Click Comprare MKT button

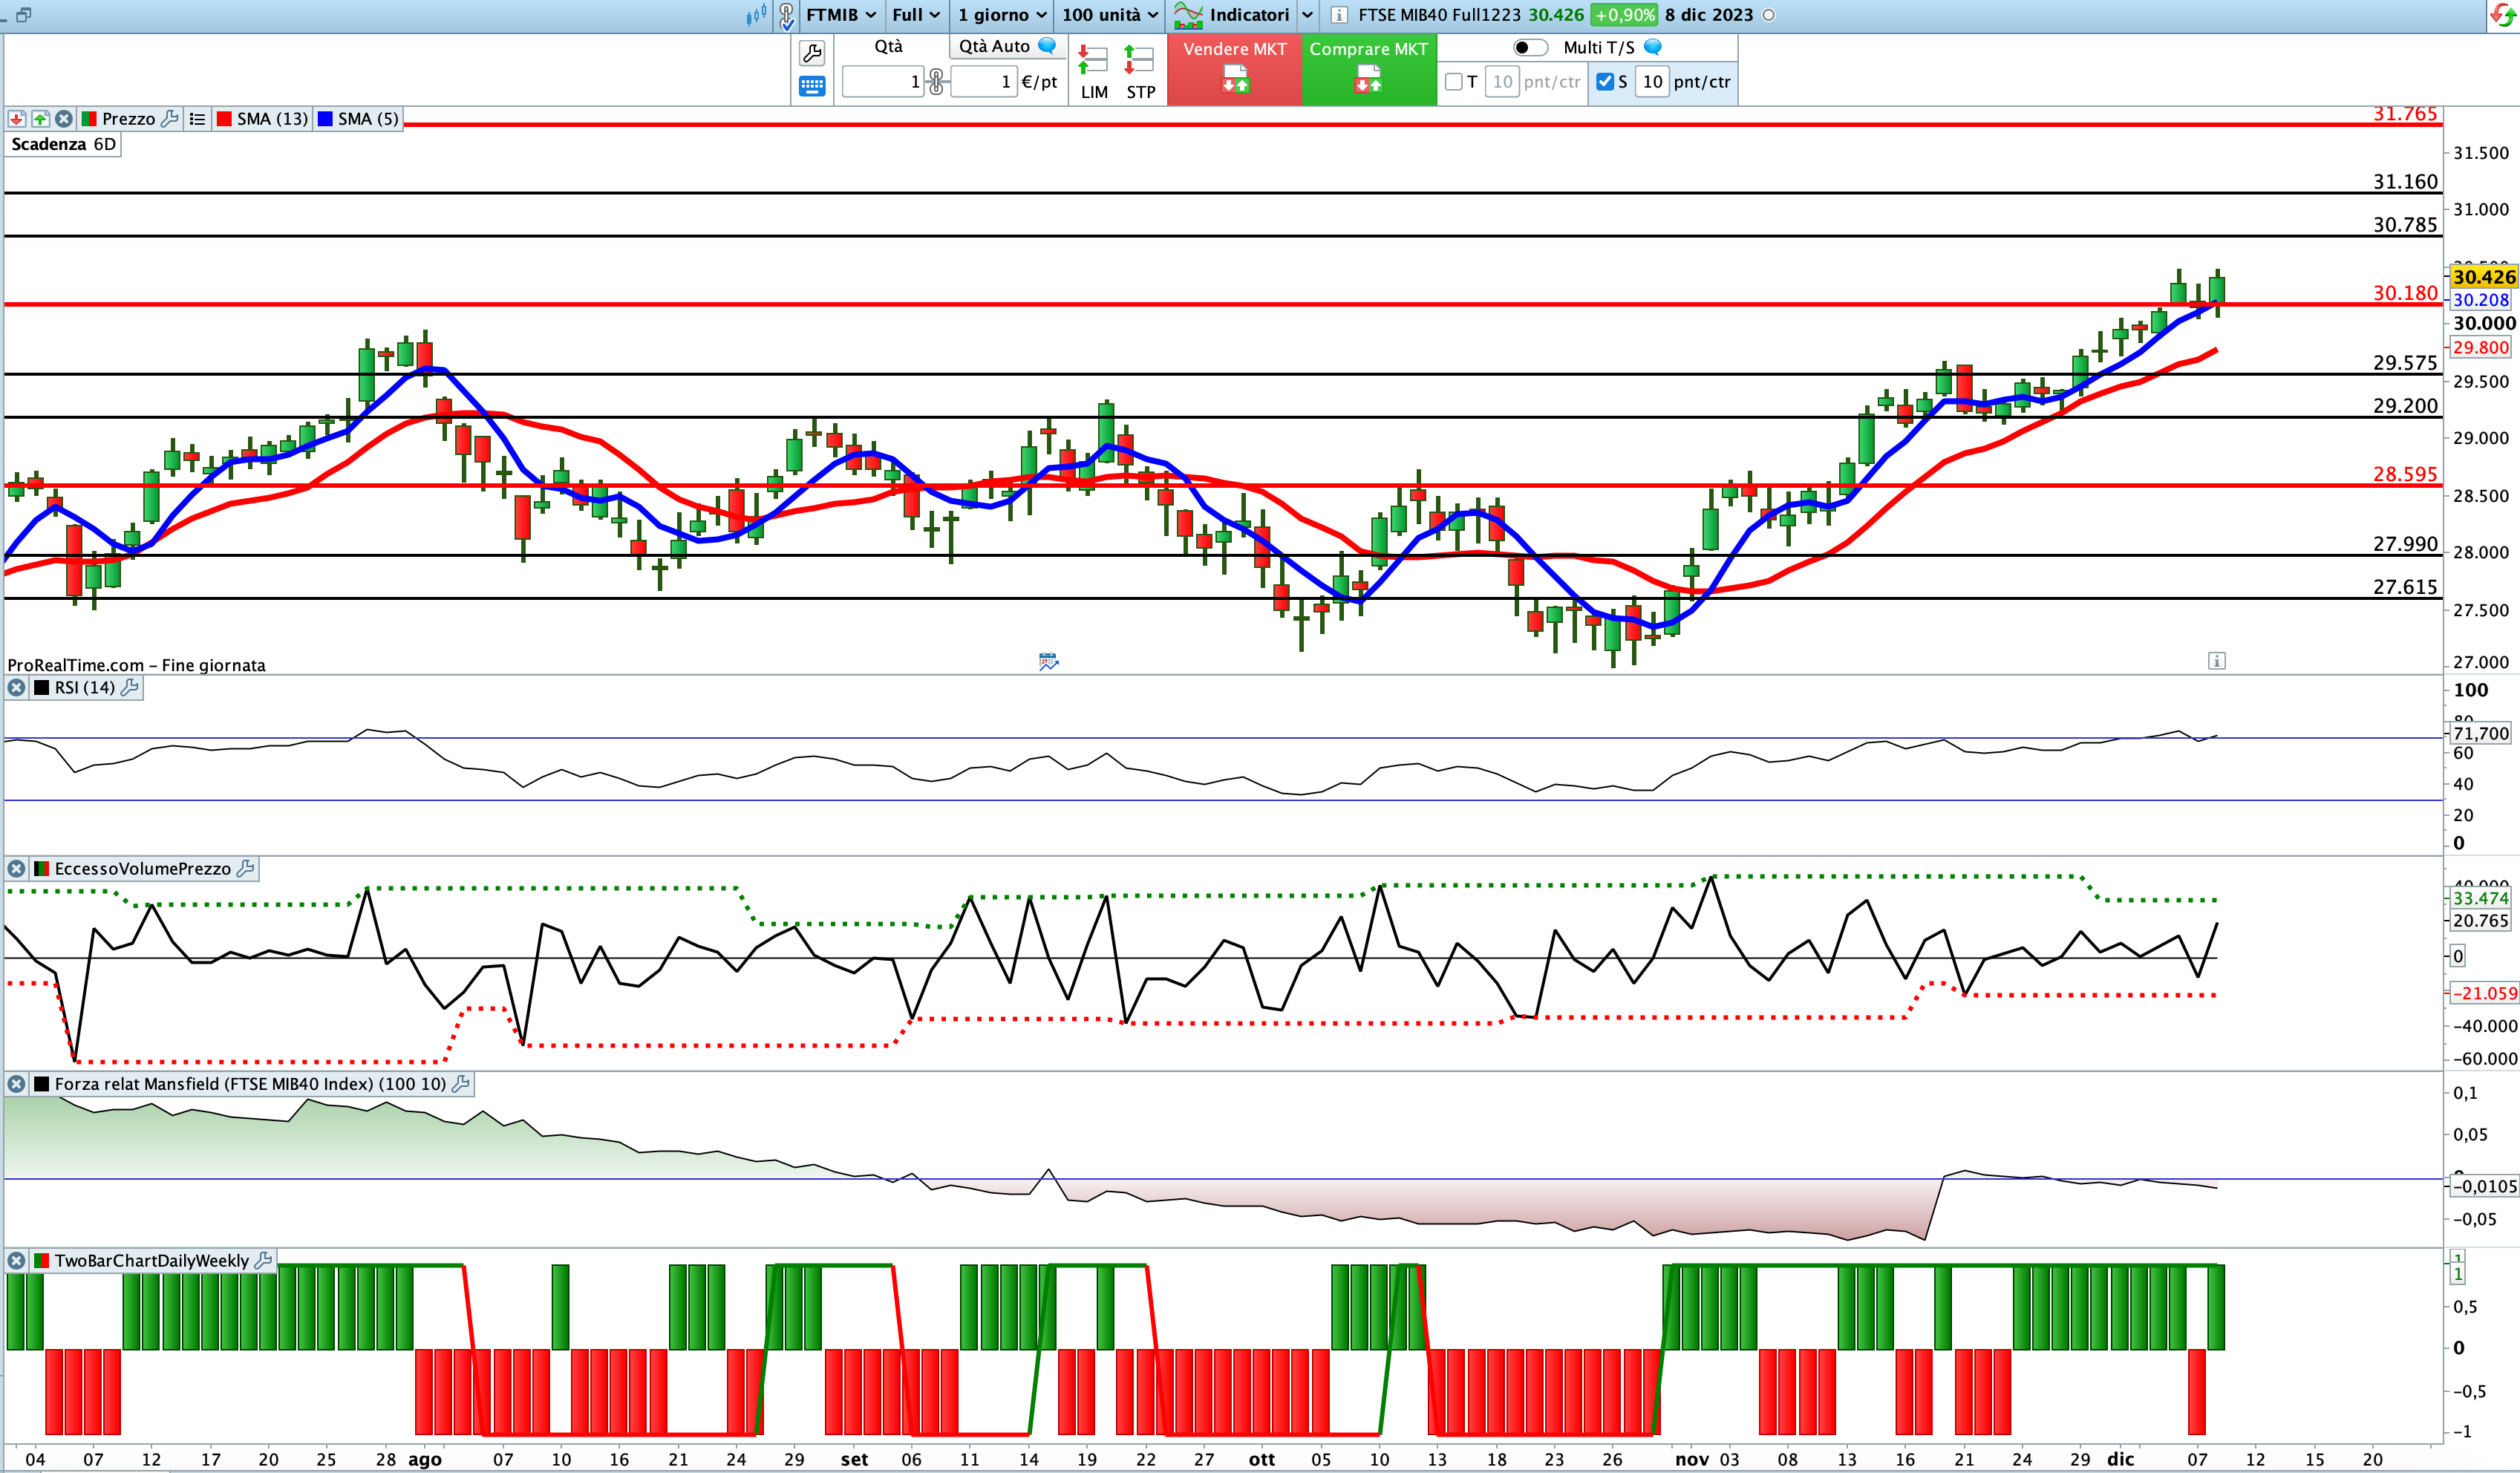pos(1369,70)
